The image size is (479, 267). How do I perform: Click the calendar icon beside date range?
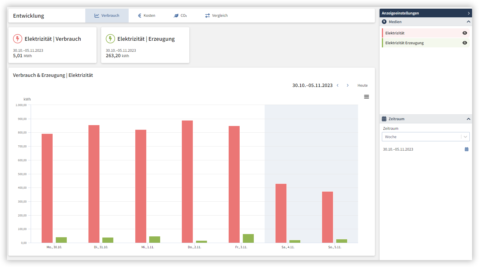(466, 149)
